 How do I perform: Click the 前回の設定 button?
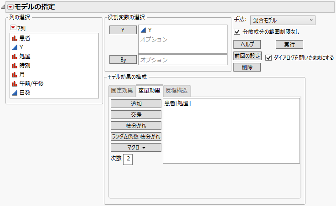(x=248, y=56)
